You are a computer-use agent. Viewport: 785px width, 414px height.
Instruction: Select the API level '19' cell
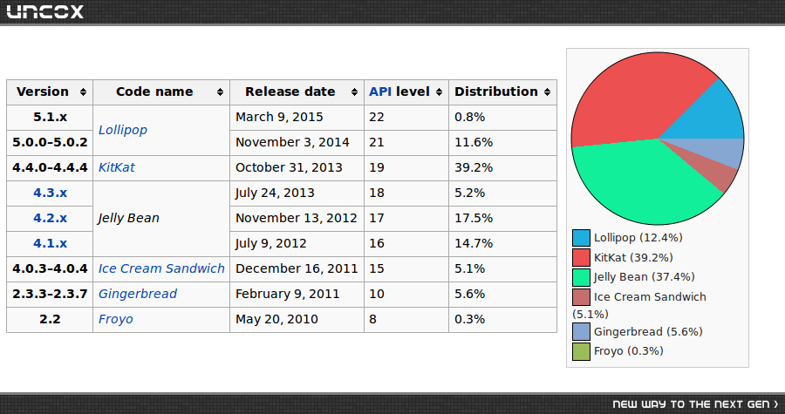tap(406, 167)
